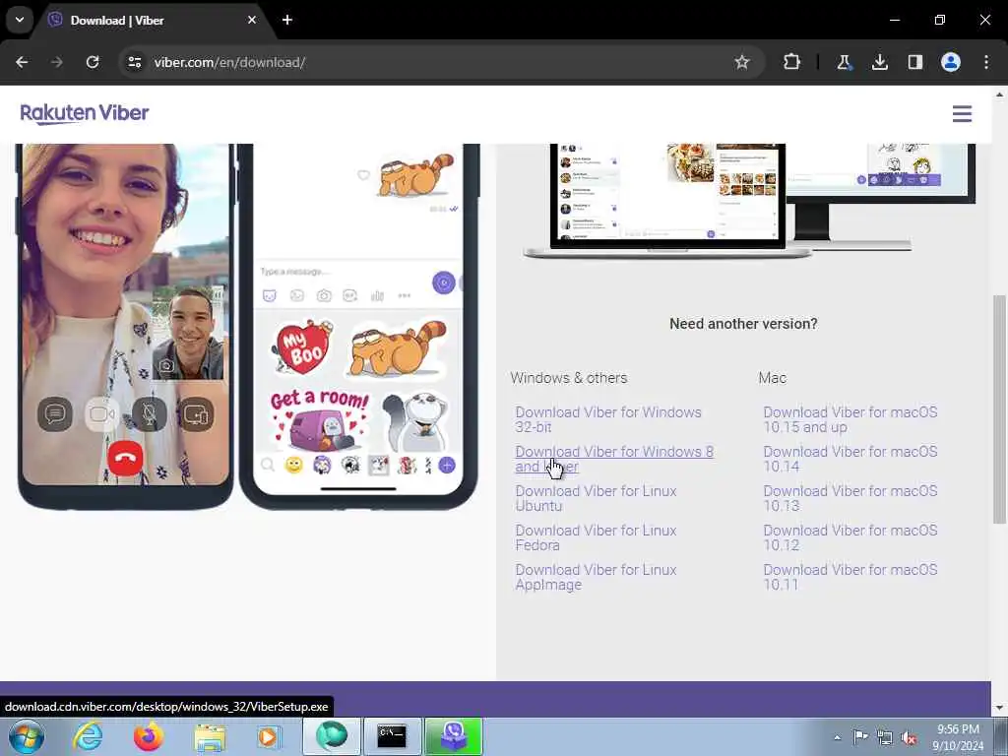Screen dimensions: 1008x756
Task: Download Viber for Windows 8 and lower
Action: tap(614, 459)
